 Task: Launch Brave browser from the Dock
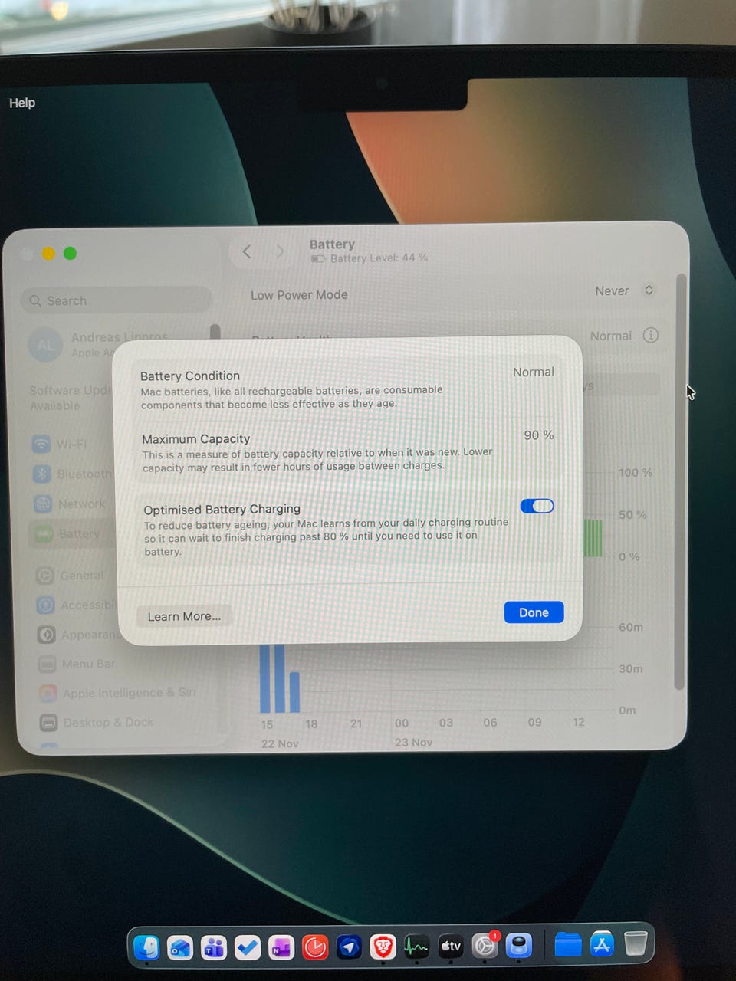[383, 947]
